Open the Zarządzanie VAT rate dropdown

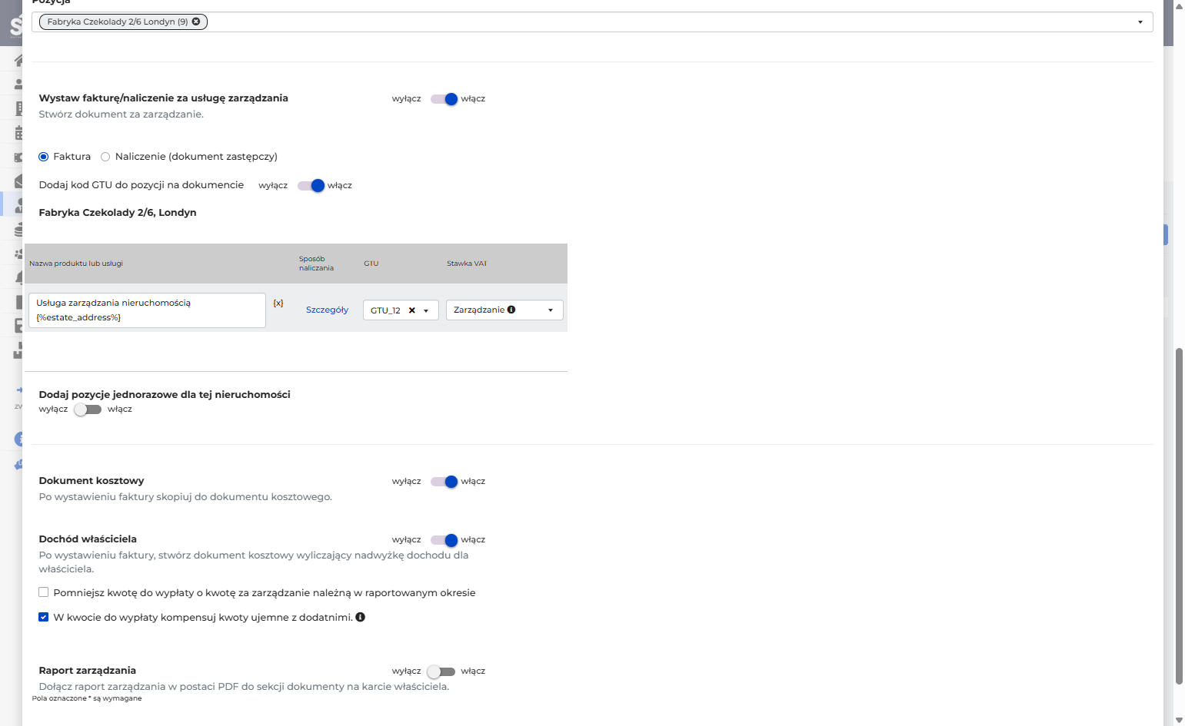click(x=504, y=310)
